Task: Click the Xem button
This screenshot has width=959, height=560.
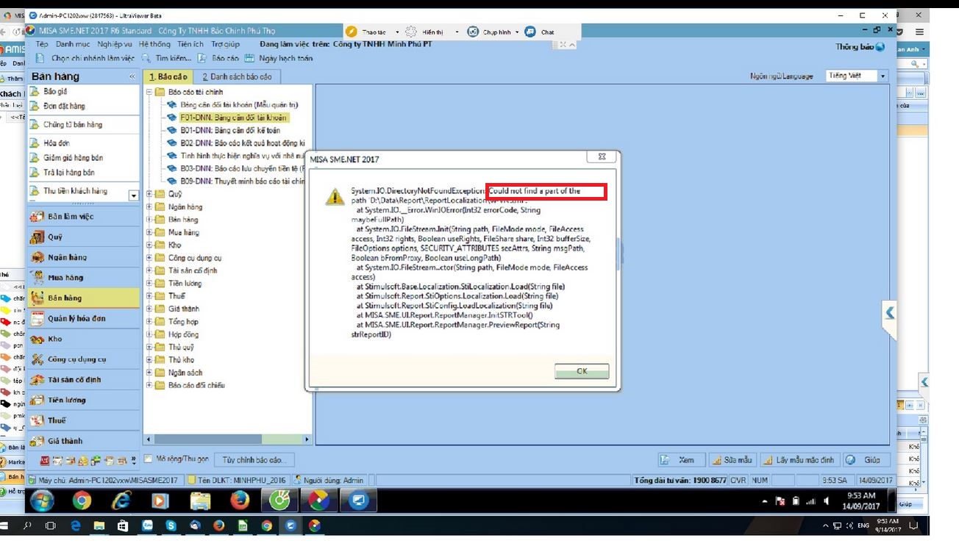Action: coord(680,460)
